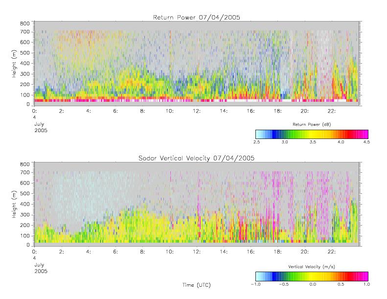Click the 4.5 value on Return Power scale

click(366, 142)
